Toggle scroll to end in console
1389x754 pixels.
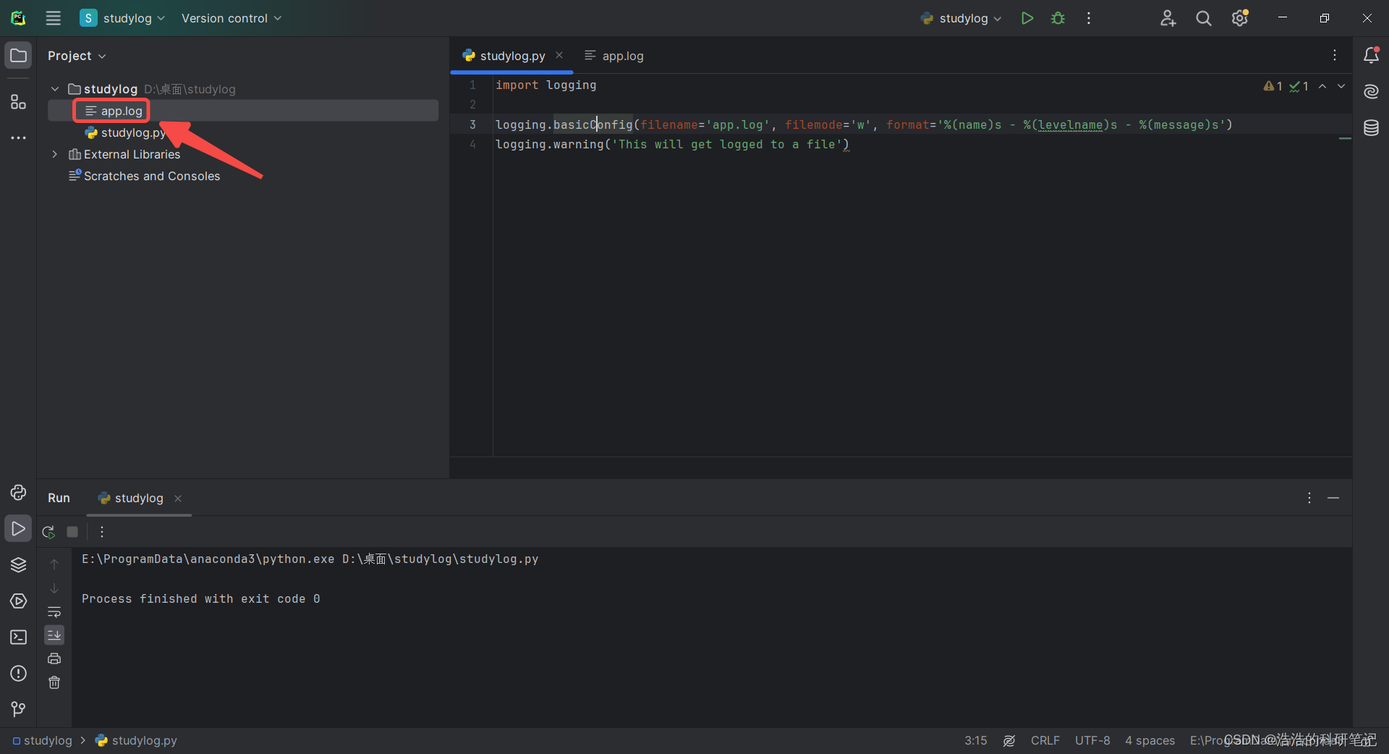point(54,635)
